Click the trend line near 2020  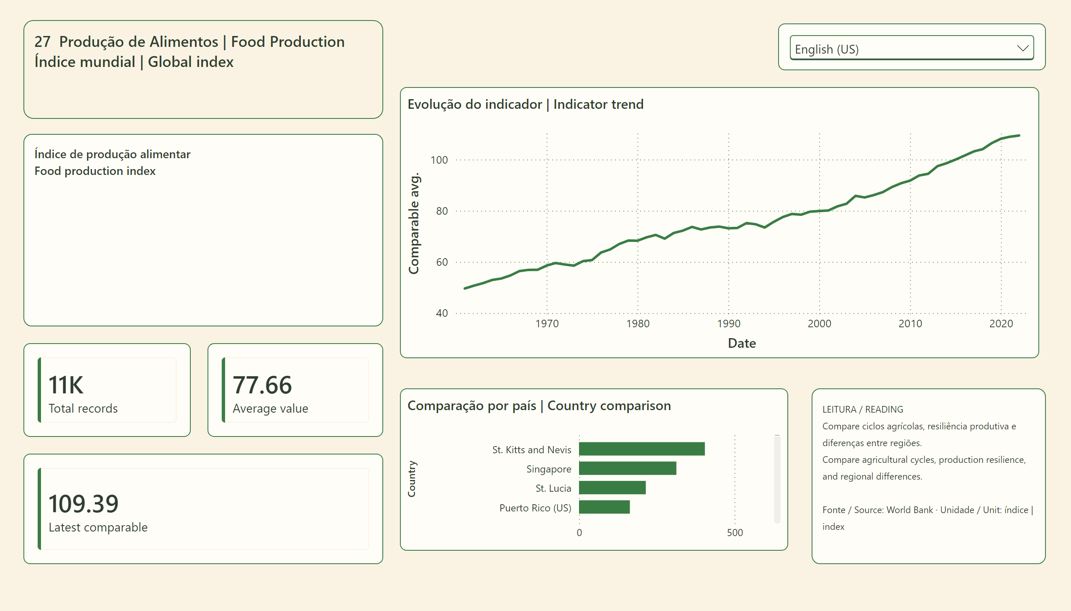coord(1001,139)
